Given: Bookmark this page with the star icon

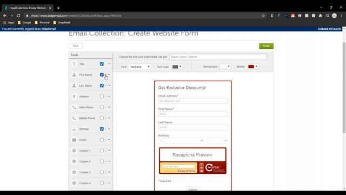Looking at the screenshot, I should tap(263, 16).
